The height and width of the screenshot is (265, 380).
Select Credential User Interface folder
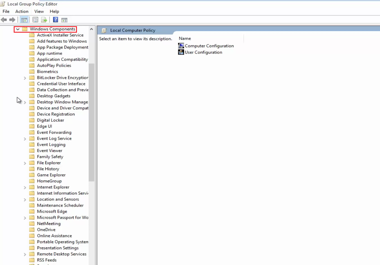(61, 84)
